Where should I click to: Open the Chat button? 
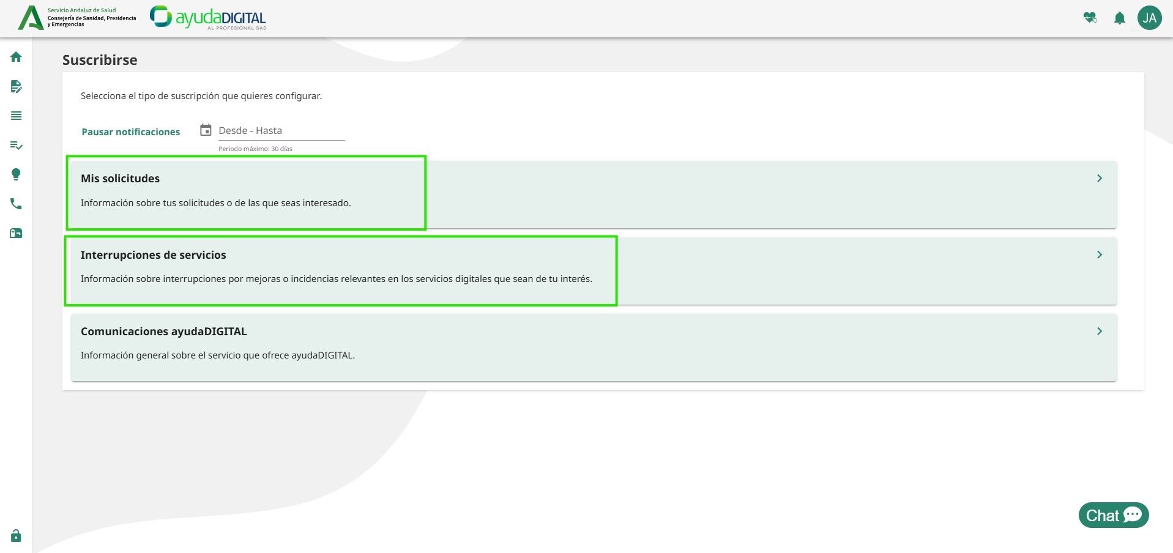click(x=1114, y=515)
